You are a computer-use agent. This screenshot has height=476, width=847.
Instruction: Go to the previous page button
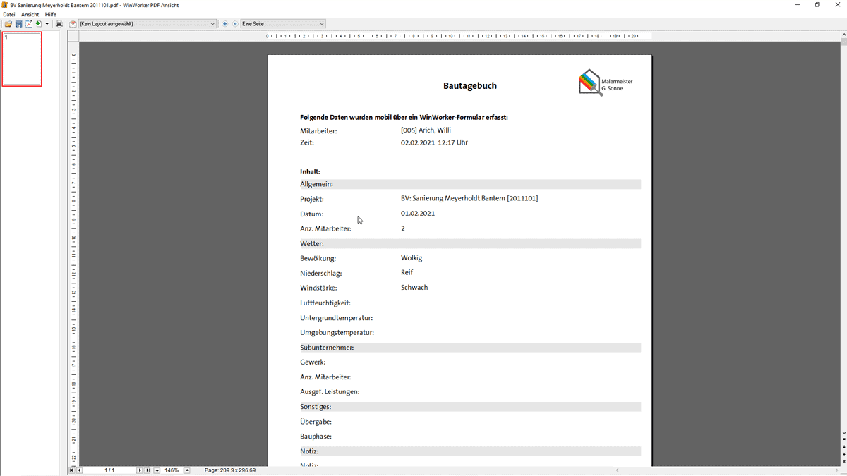click(x=79, y=470)
